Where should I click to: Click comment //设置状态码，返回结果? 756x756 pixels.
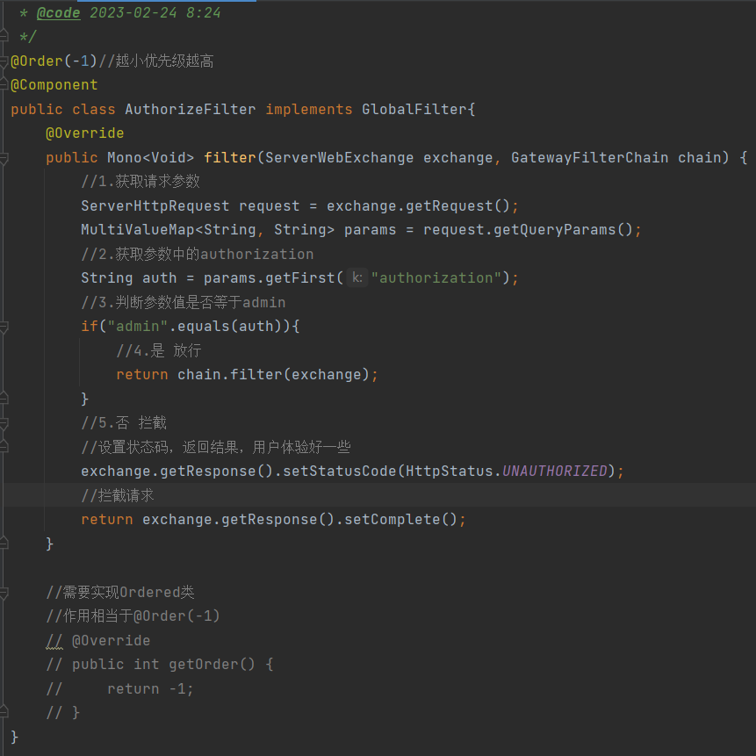(x=215, y=447)
